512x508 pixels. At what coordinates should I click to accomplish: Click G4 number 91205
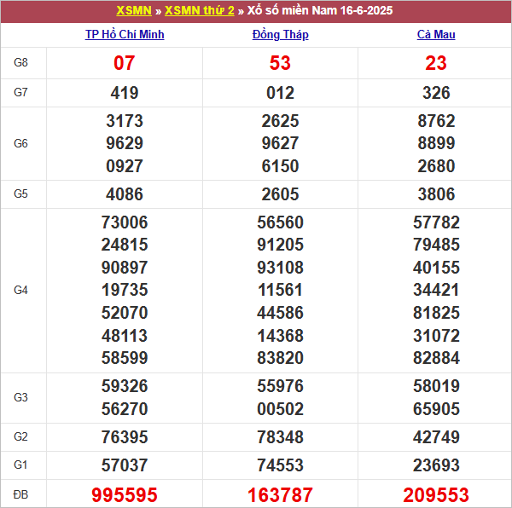coord(280,245)
